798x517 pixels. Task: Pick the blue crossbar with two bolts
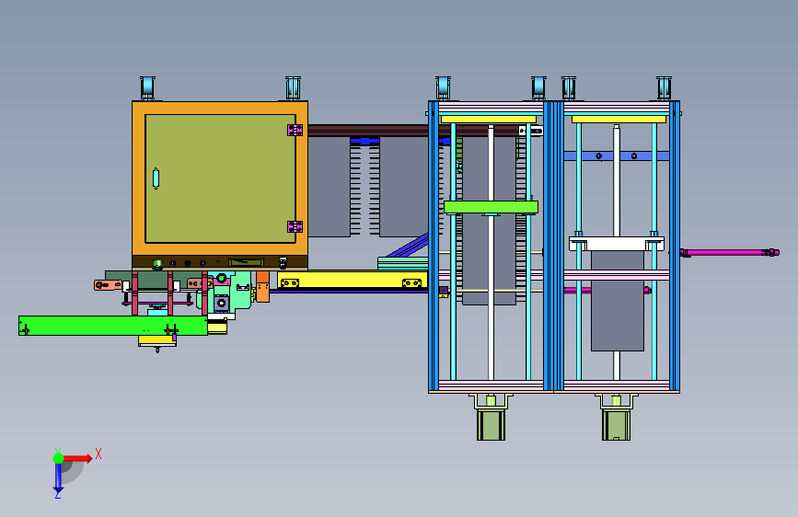pyautogui.click(x=617, y=155)
